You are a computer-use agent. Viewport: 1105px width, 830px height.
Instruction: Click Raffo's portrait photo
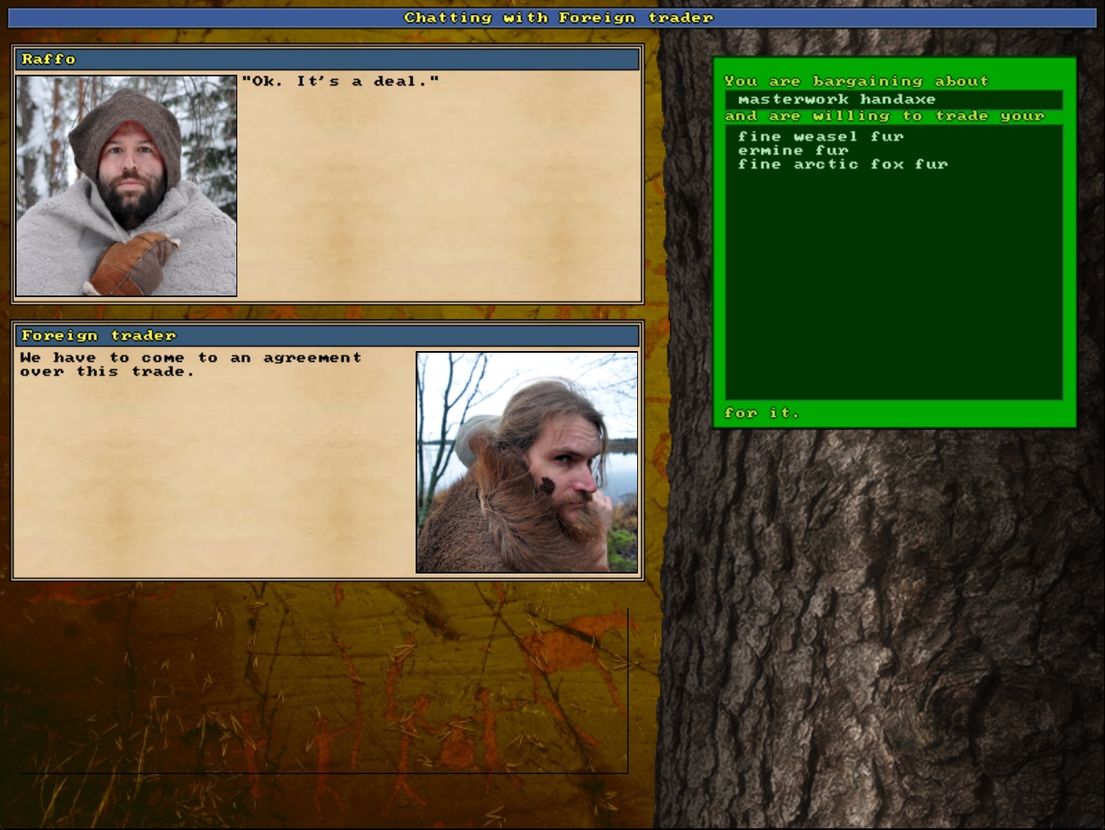pos(126,186)
